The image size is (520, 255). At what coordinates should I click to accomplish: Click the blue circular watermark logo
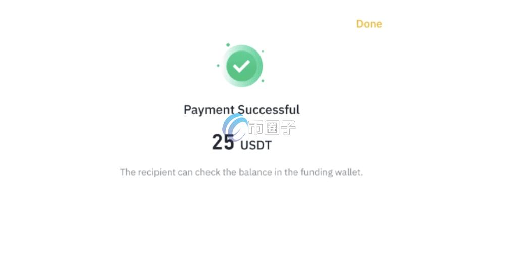[234, 126]
